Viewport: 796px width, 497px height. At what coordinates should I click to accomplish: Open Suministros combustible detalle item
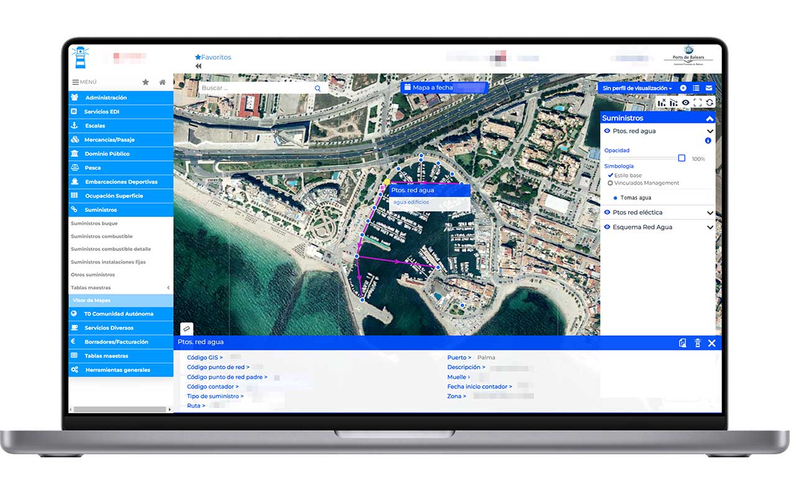tap(111, 249)
